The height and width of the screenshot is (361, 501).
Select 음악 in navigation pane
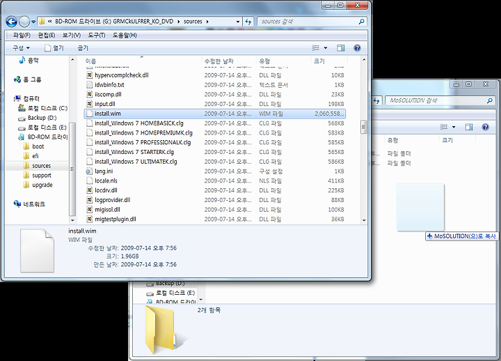(x=29, y=60)
